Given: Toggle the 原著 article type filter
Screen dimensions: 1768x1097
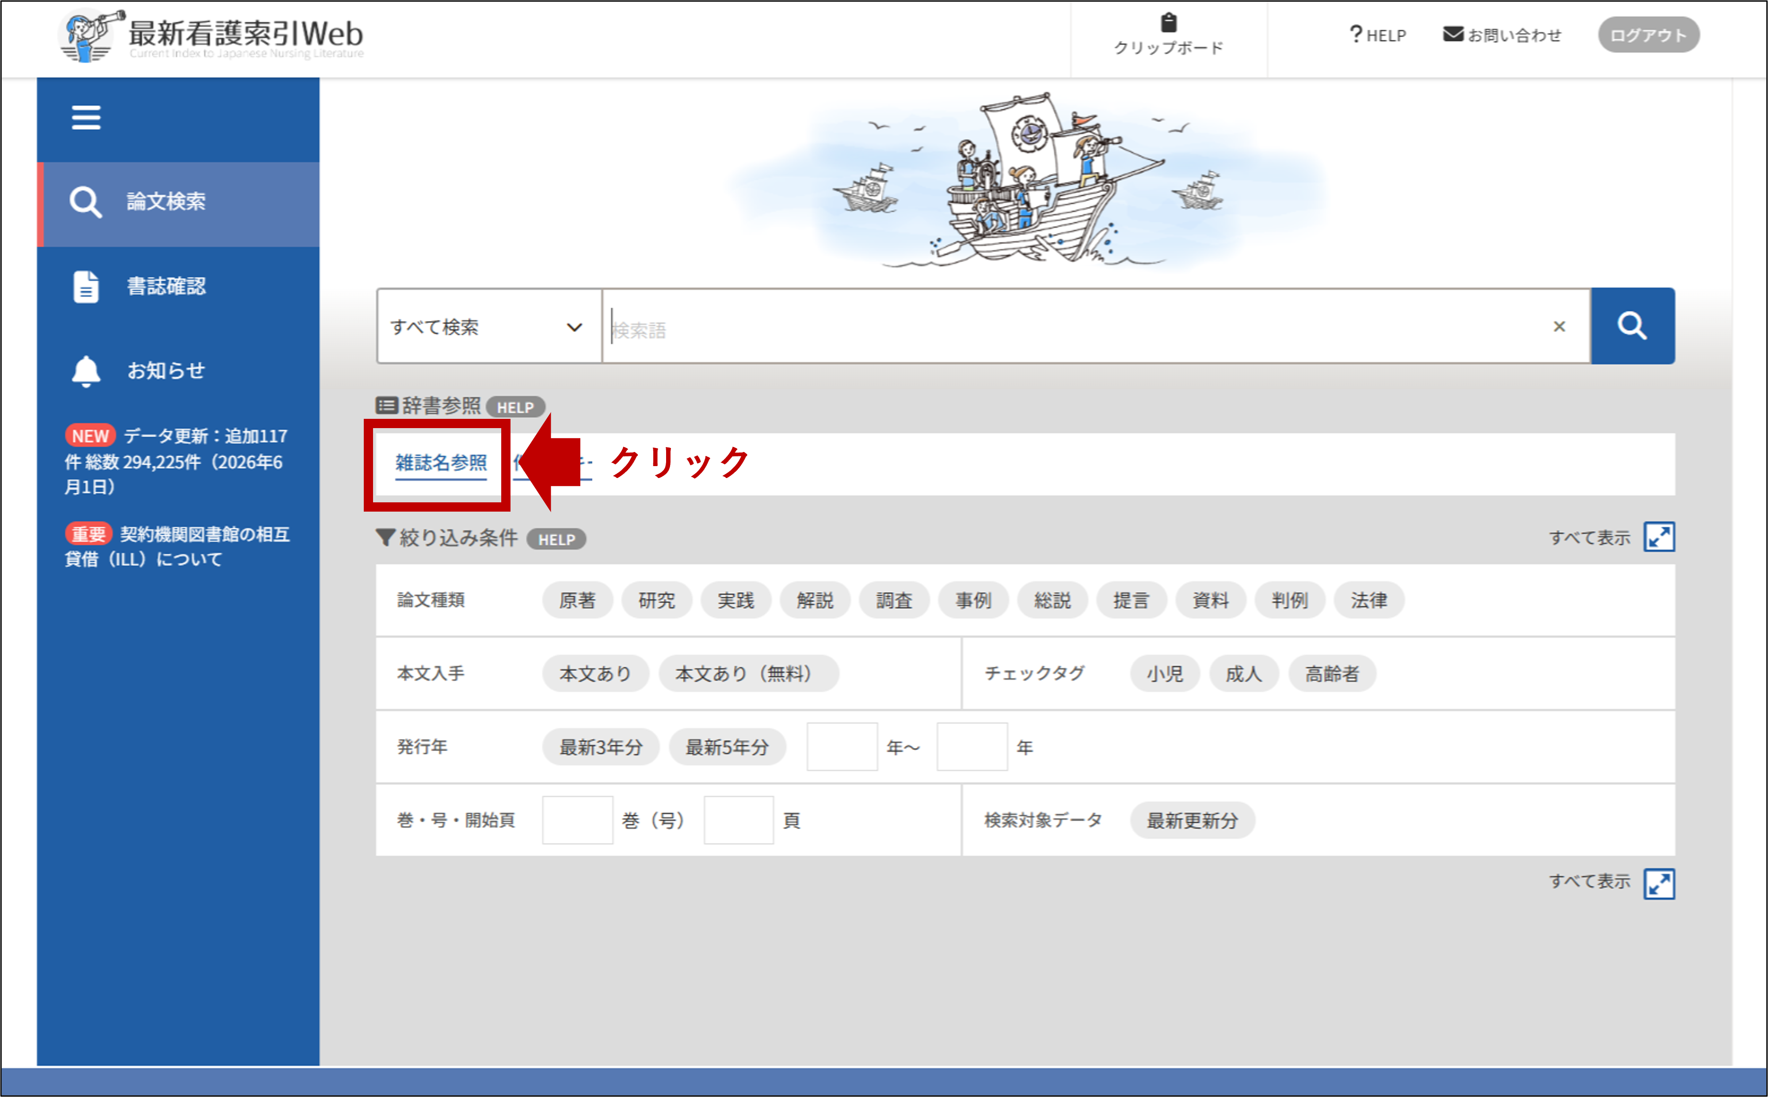Looking at the screenshot, I should click(577, 601).
